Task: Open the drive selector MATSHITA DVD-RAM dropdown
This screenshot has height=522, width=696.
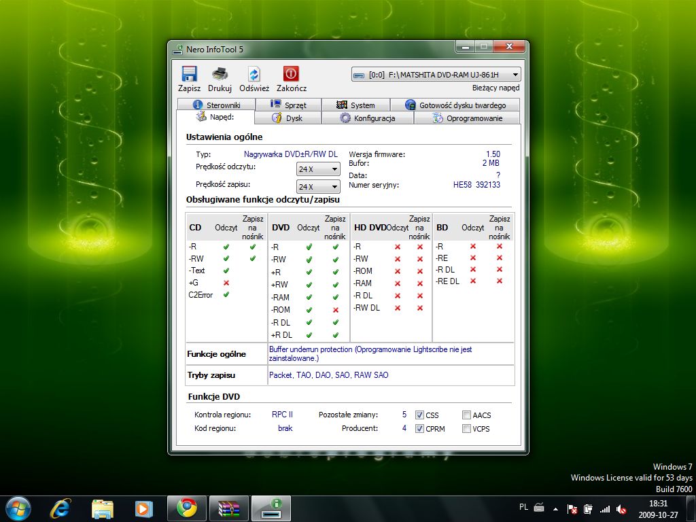Action: coord(436,75)
